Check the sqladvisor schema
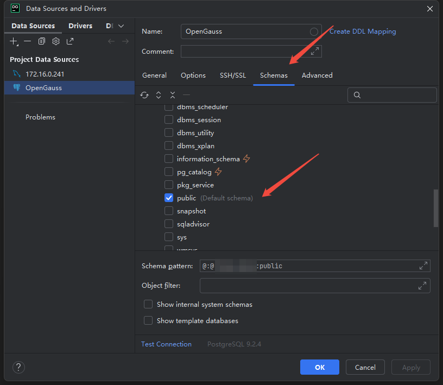This screenshot has width=443, height=385. pos(169,224)
